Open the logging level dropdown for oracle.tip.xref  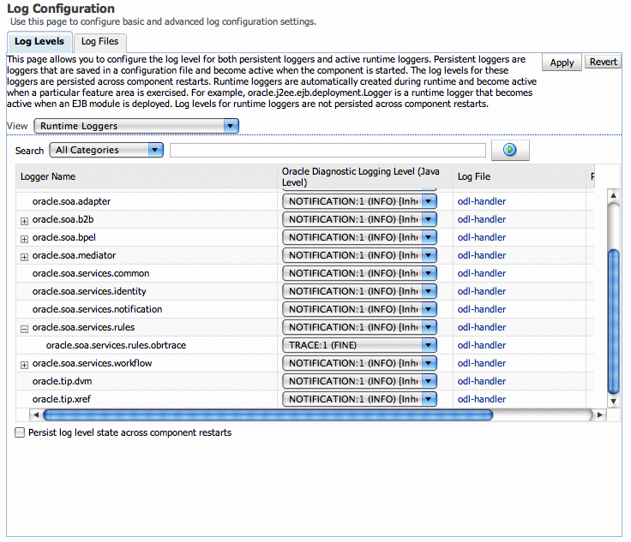[x=359, y=399]
